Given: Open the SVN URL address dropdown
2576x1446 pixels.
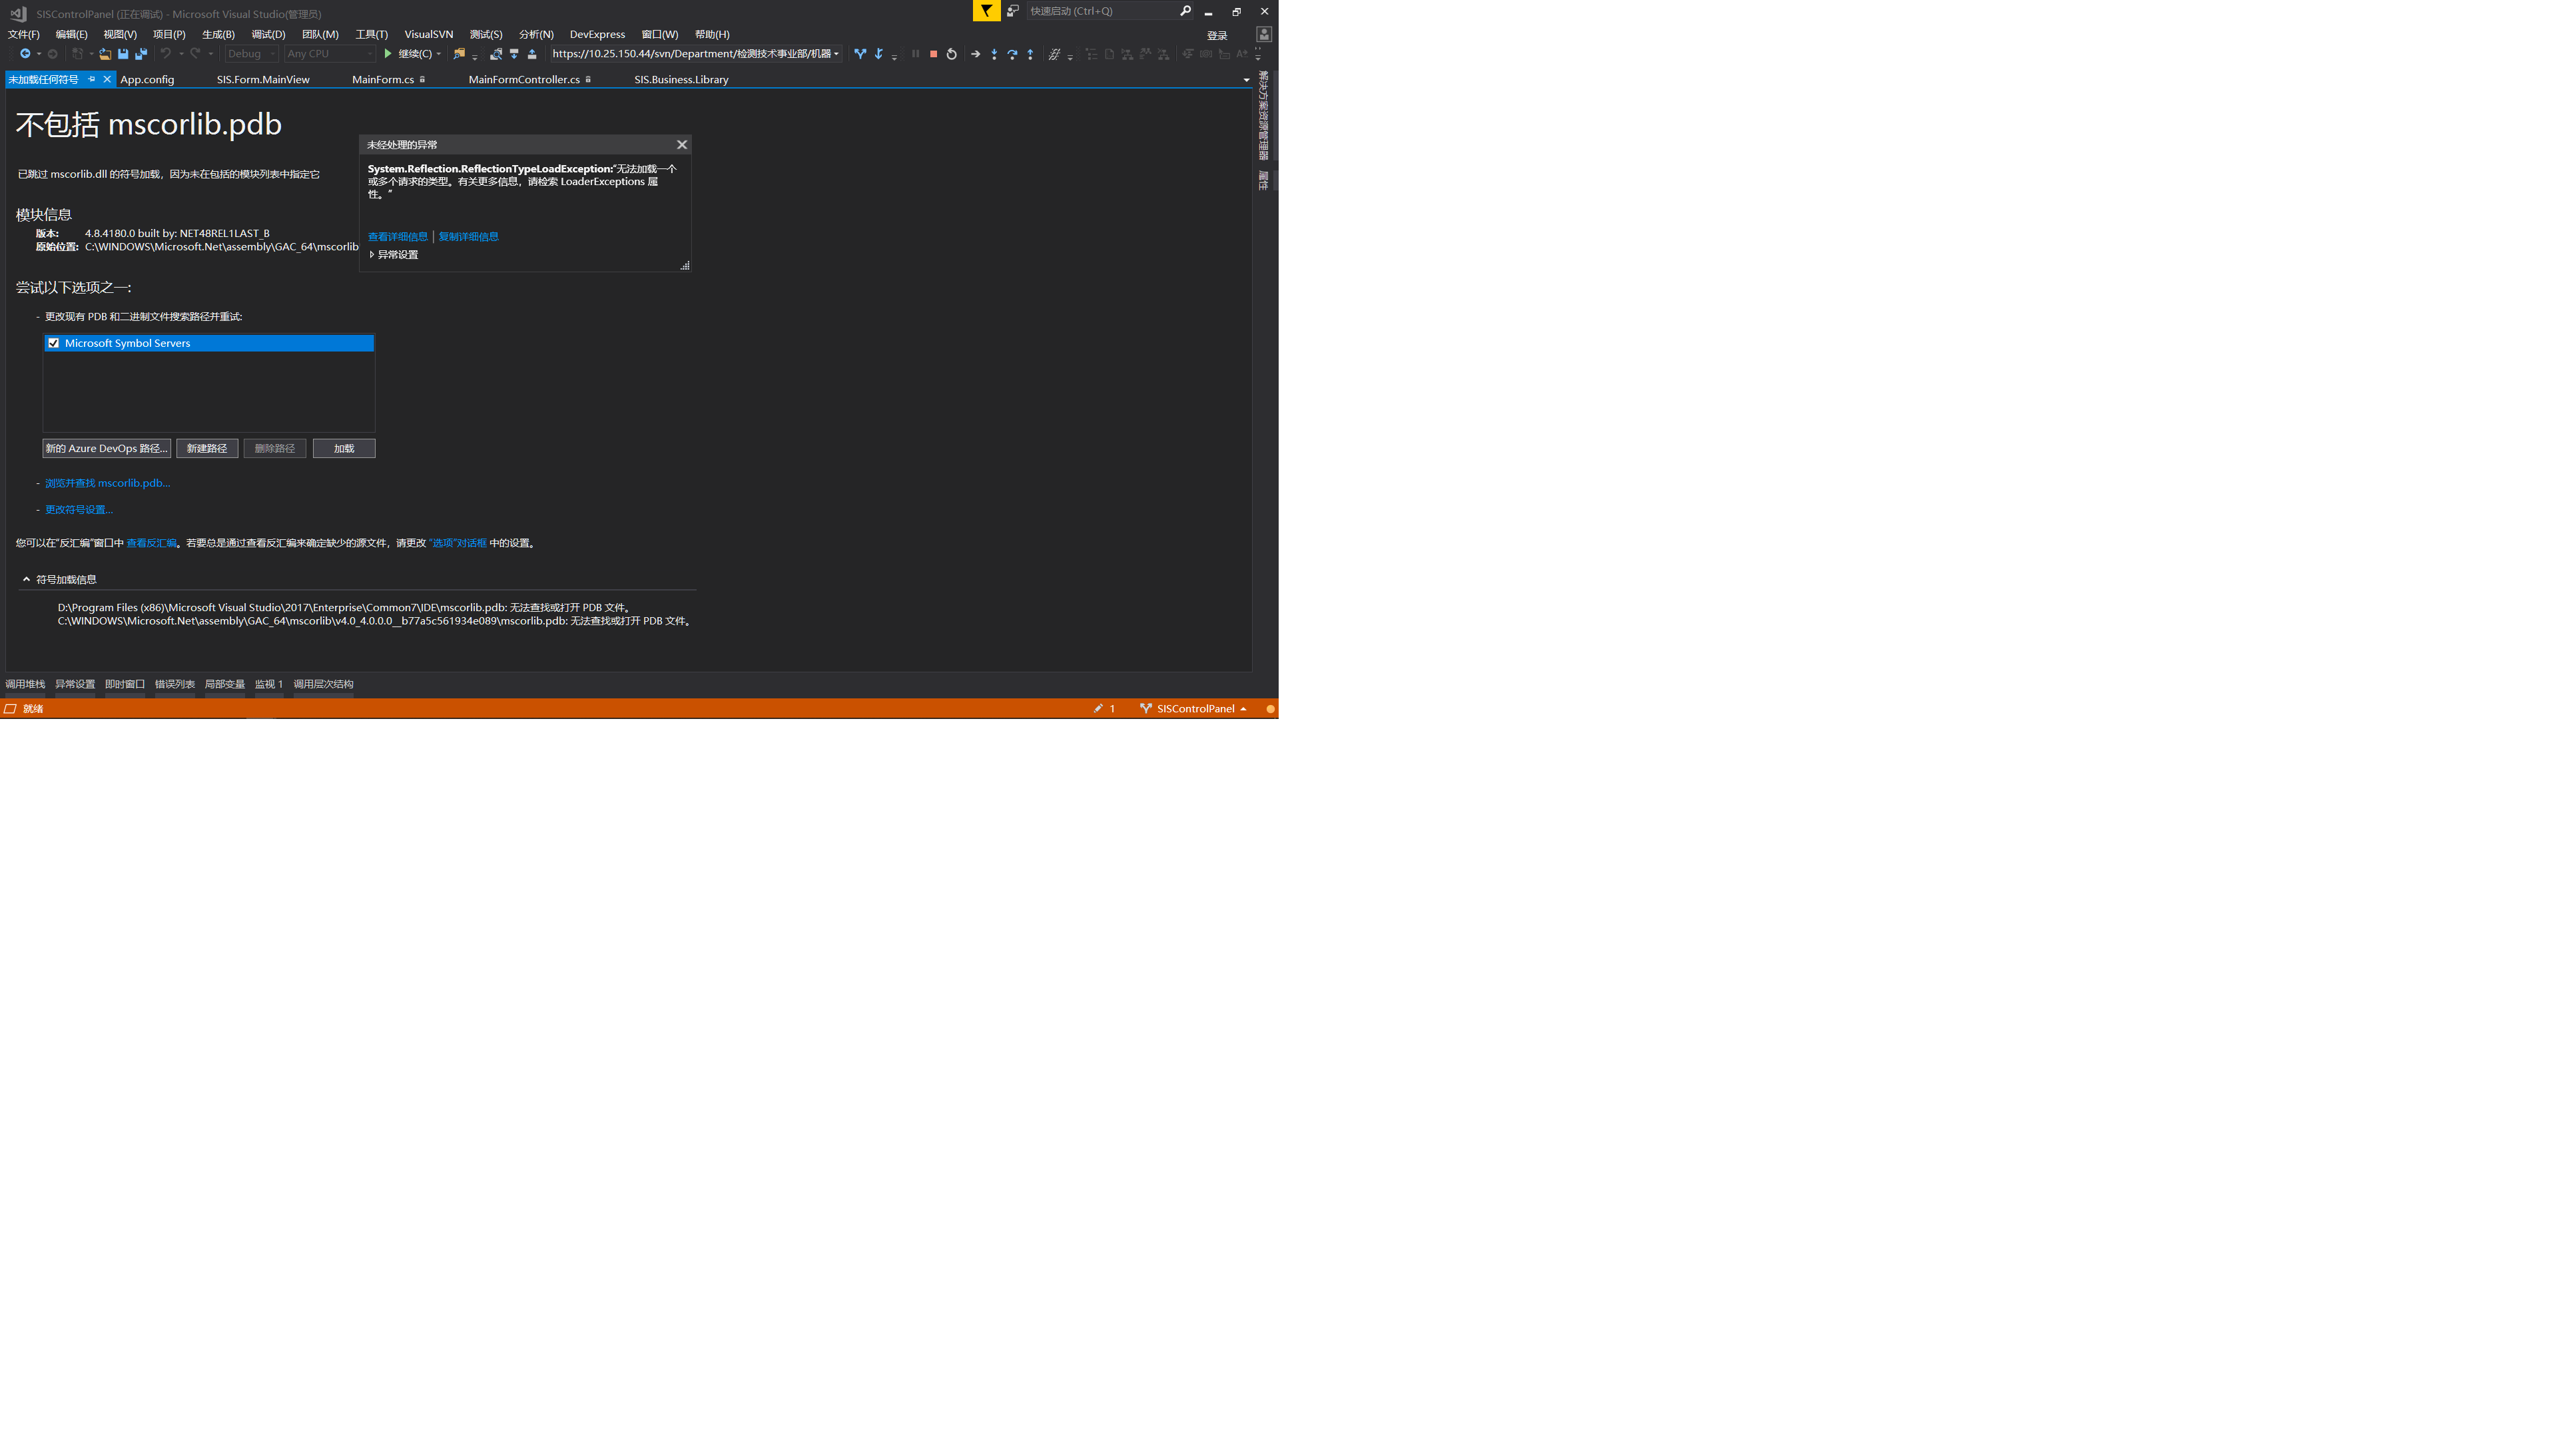Looking at the screenshot, I should pyautogui.click(x=836, y=54).
